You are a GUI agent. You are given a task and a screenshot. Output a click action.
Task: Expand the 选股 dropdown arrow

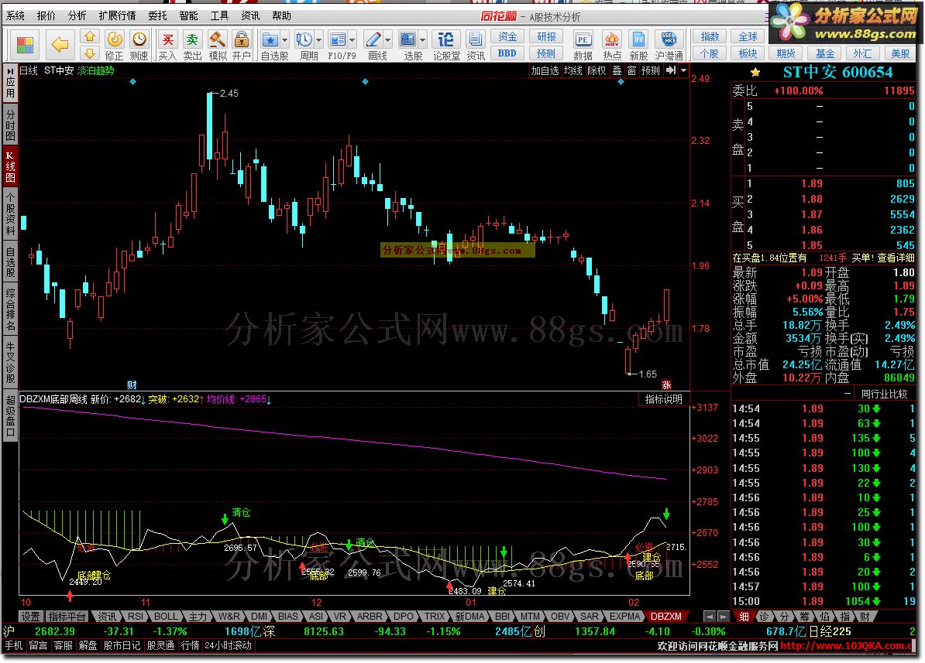coord(423,40)
